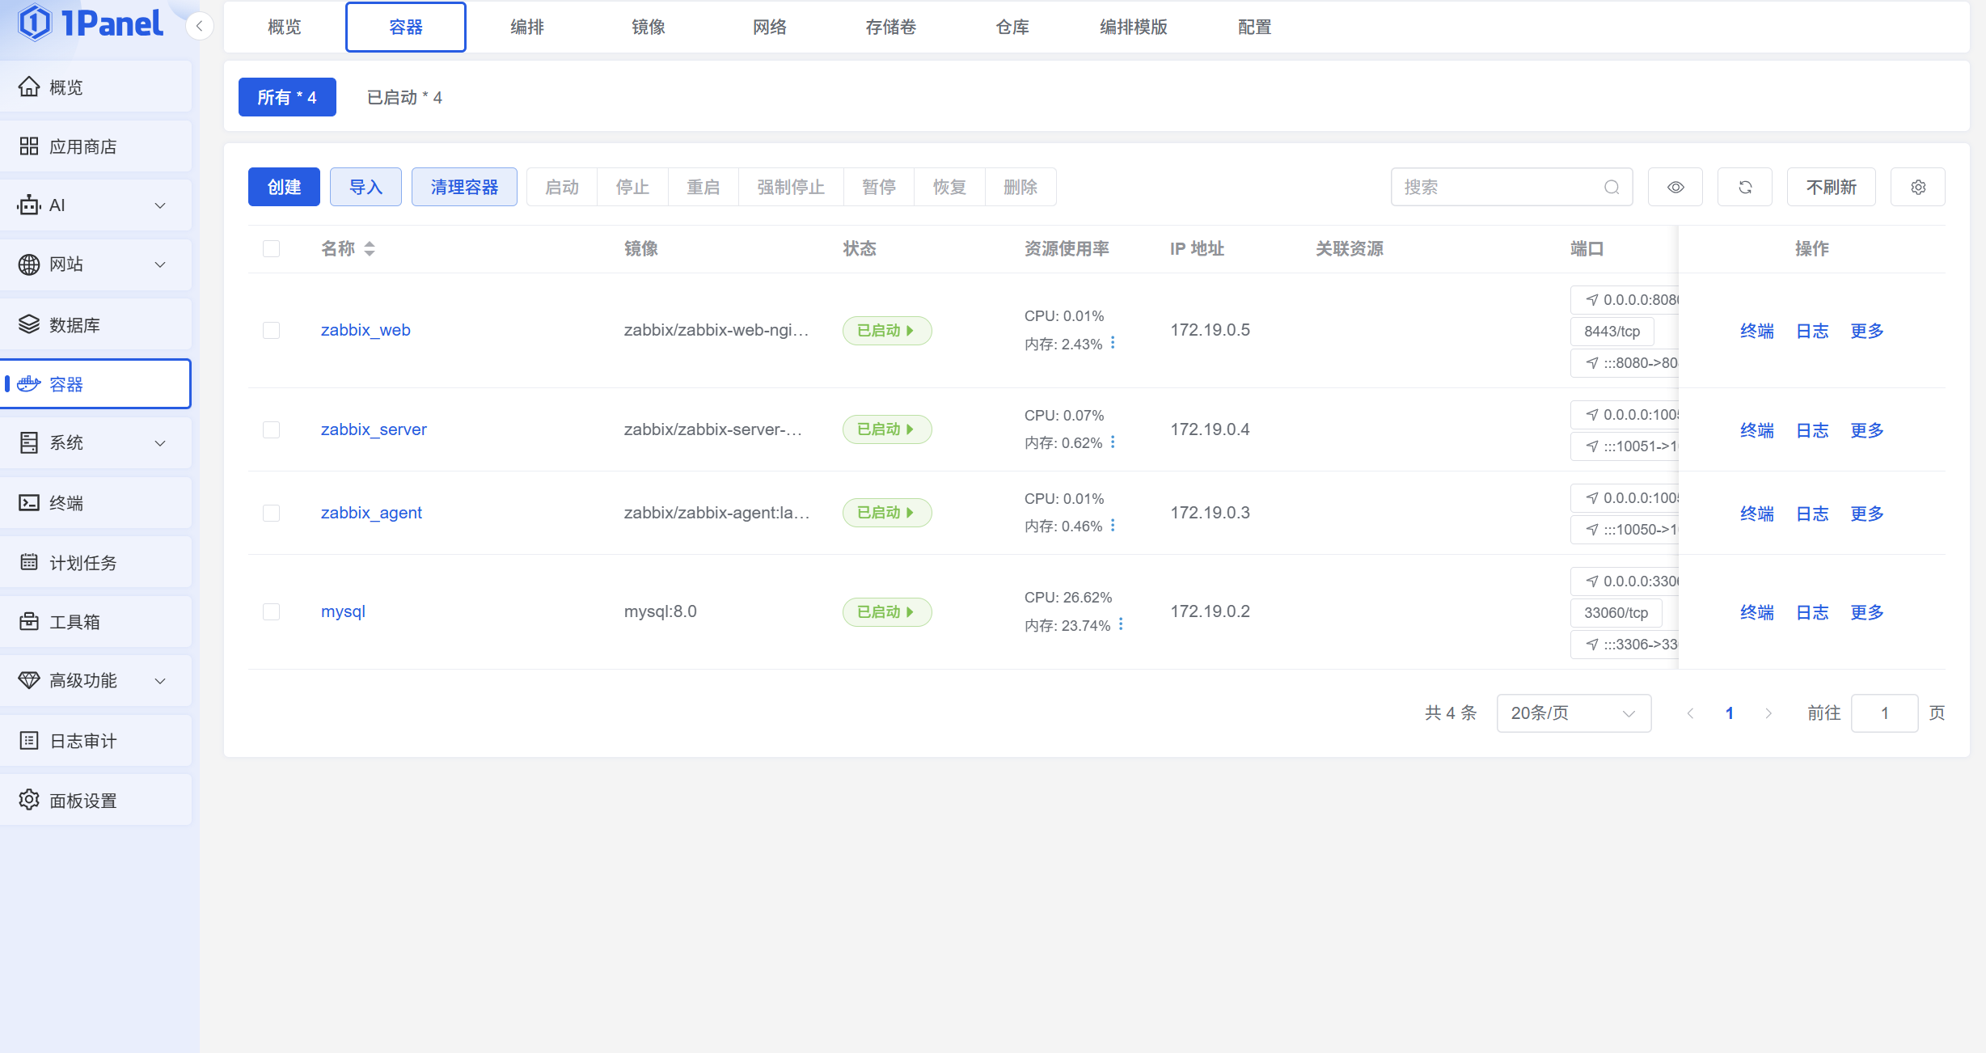This screenshot has height=1053, width=1986.
Task: Switch to the 编排 tab
Action: [x=526, y=27]
